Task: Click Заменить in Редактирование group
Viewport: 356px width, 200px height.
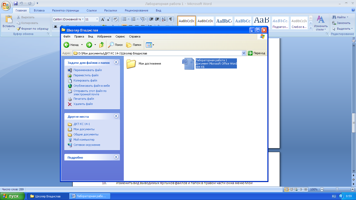Action: click(x=341, y=23)
